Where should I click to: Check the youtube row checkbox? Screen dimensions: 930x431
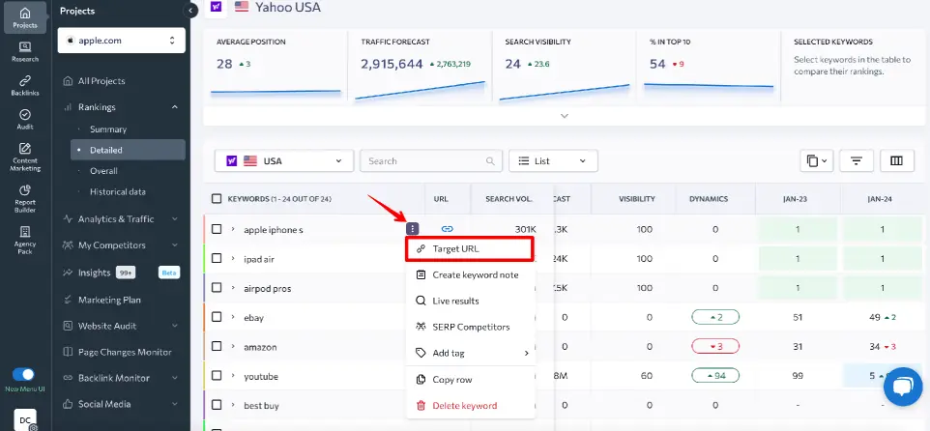(x=217, y=376)
